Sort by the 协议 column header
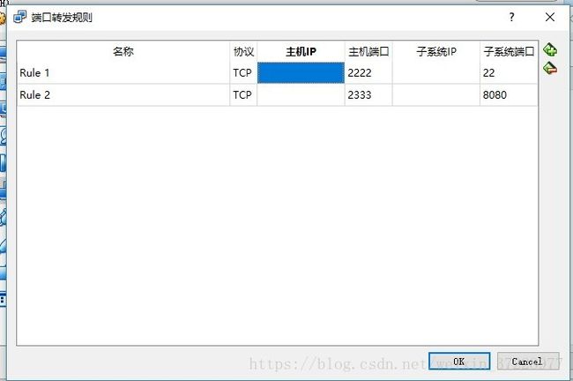 pos(243,51)
